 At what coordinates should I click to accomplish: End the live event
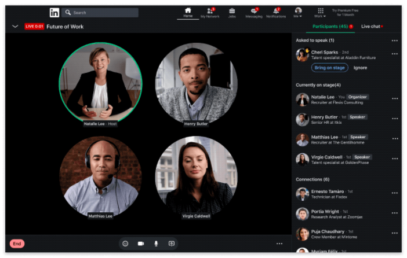(x=17, y=244)
